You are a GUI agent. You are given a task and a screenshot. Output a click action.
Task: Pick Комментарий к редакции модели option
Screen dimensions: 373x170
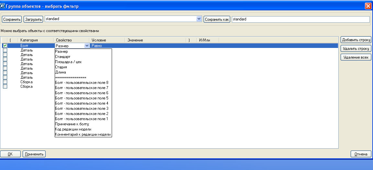pyautogui.click(x=83, y=135)
